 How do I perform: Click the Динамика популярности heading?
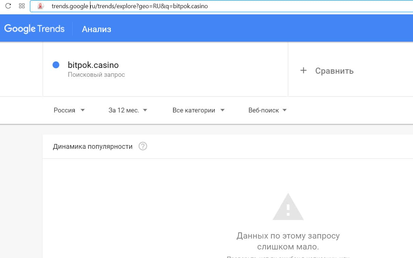click(93, 146)
